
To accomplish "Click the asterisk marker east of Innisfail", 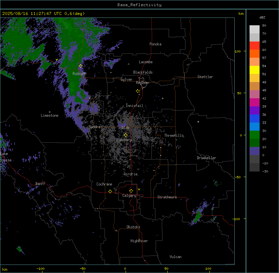I will (x=162, y=99).
